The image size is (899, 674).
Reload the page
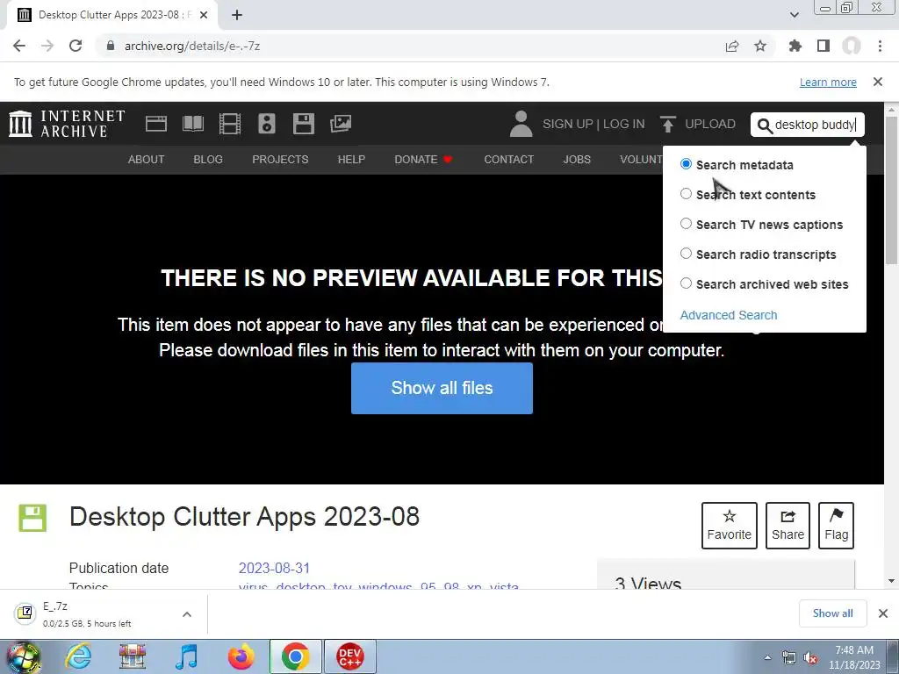coord(76,46)
